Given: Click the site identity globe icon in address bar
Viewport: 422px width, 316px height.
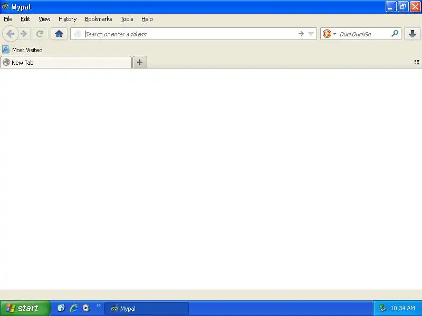Looking at the screenshot, I should [78, 34].
